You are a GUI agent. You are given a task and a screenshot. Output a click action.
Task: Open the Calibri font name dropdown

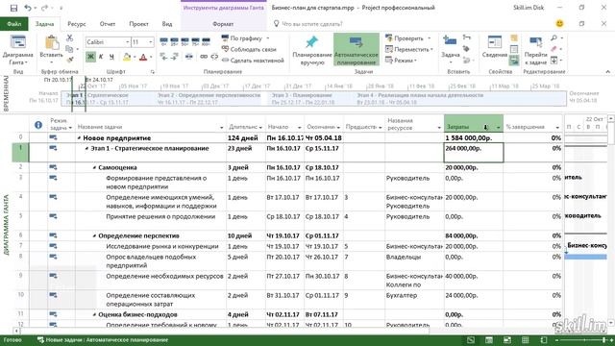(x=128, y=42)
